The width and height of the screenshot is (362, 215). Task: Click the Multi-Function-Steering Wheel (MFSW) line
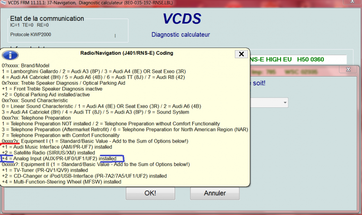pos(61,182)
